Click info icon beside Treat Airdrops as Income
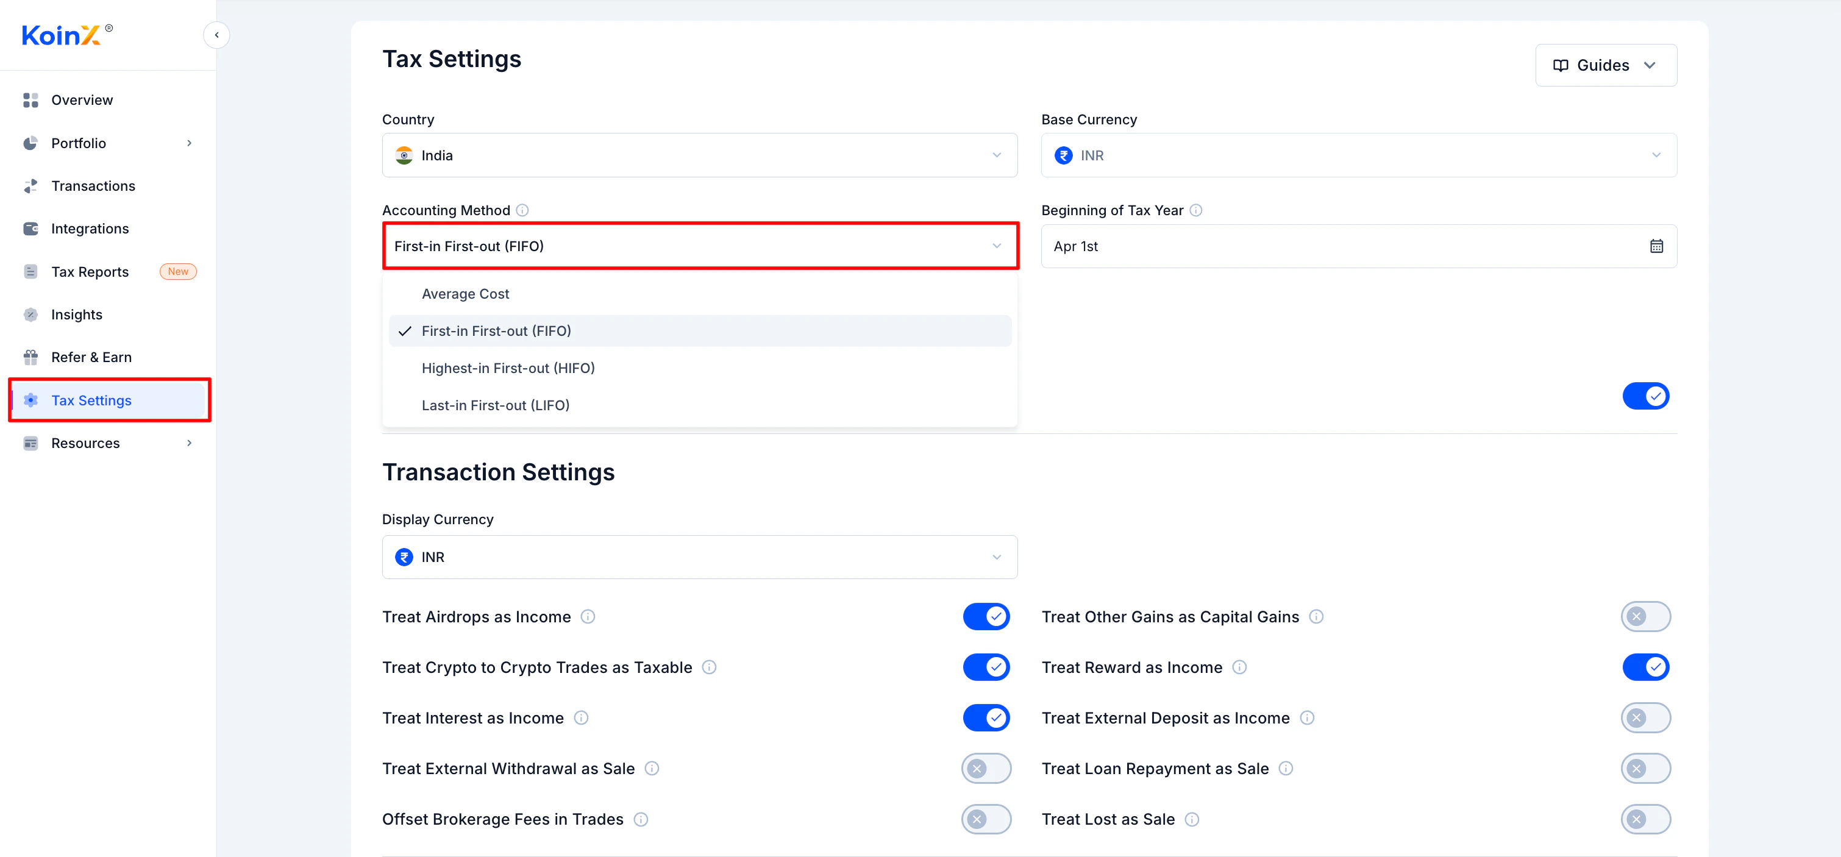Image resolution: width=1841 pixels, height=857 pixels. pos(588,617)
